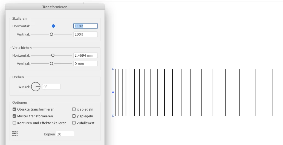
Task: Toggle Objekte transformieren checkbox
Action: 14,109
